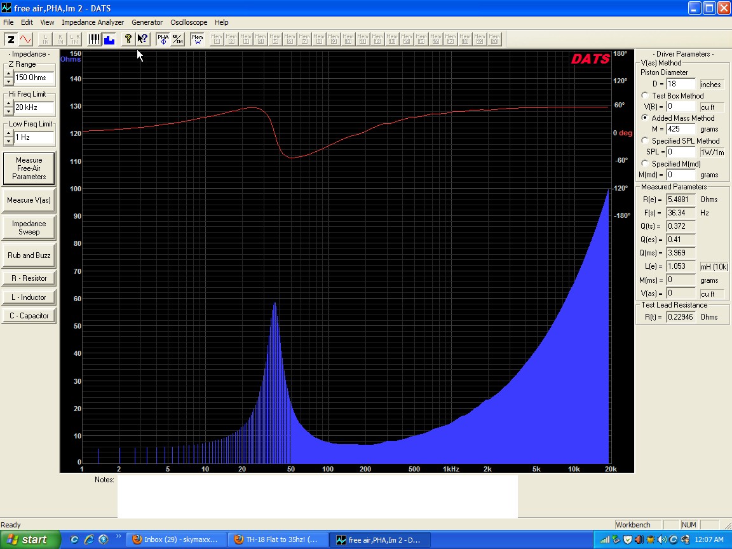
Task: Click the C - Capacitor button
Action: point(29,316)
